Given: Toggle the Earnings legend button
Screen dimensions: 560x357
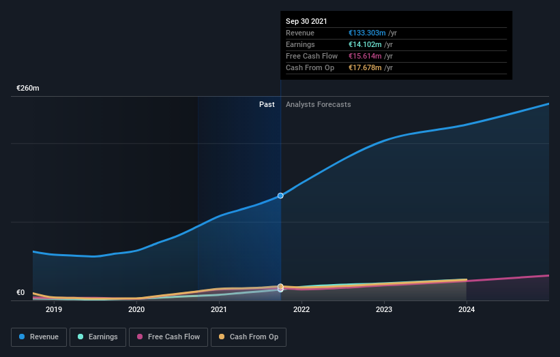Looking at the screenshot, I should click(x=98, y=337).
